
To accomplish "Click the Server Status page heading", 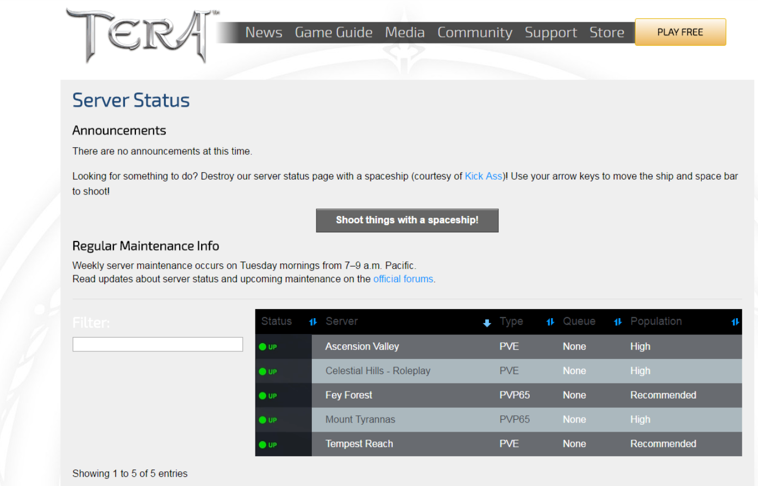I will pyautogui.click(x=131, y=100).
